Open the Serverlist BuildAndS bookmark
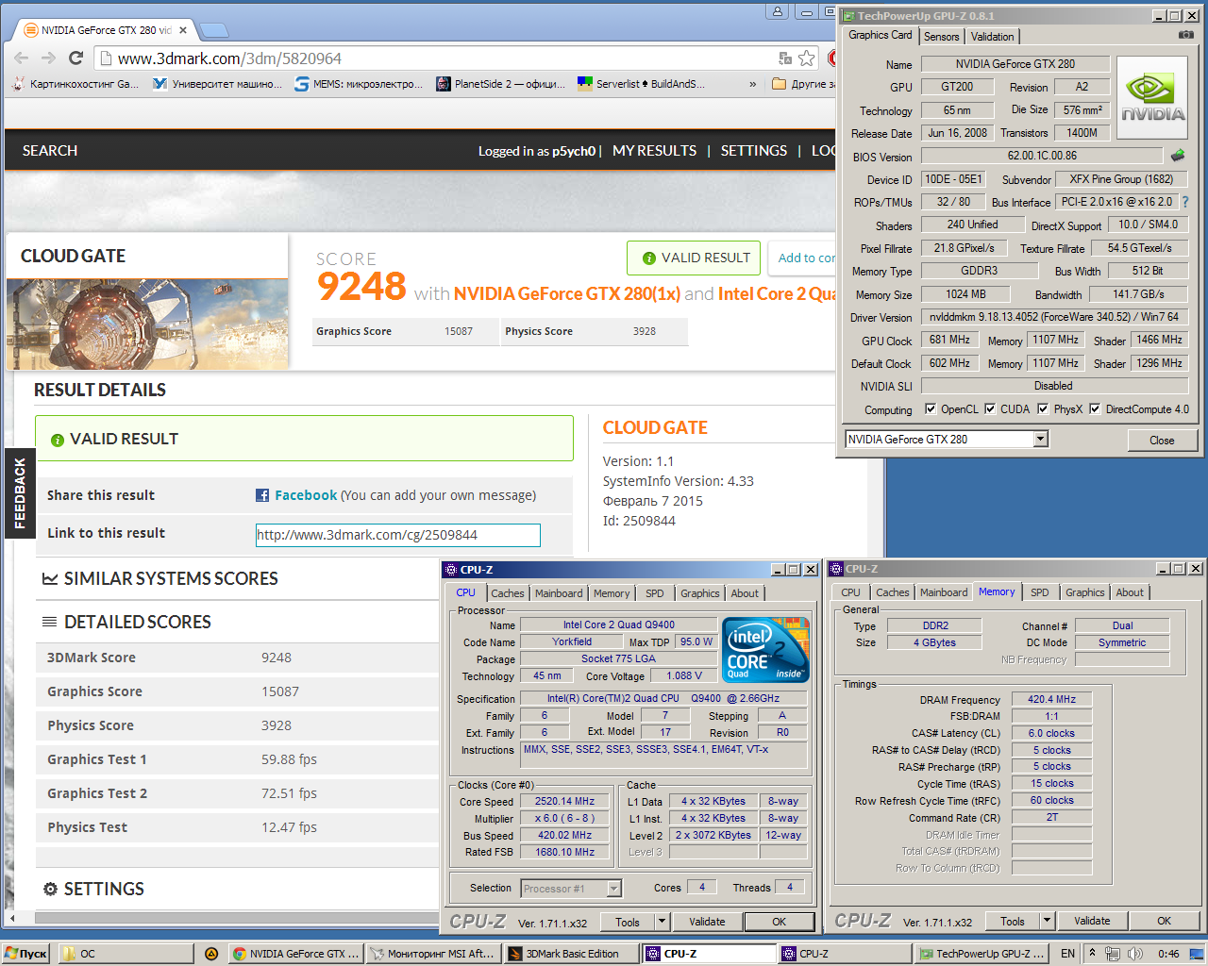 click(642, 84)
